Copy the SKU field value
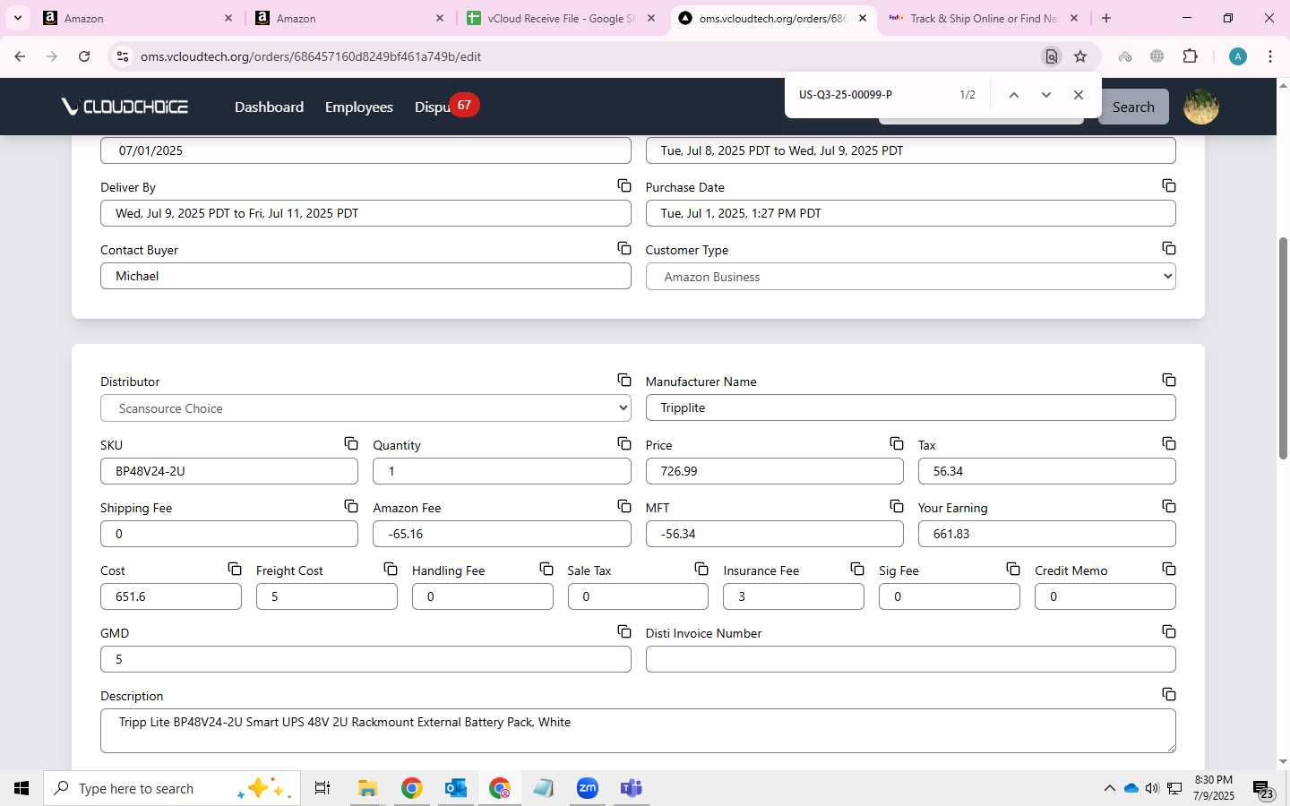This screenshot has height=806, width=1290. (351, 443)
